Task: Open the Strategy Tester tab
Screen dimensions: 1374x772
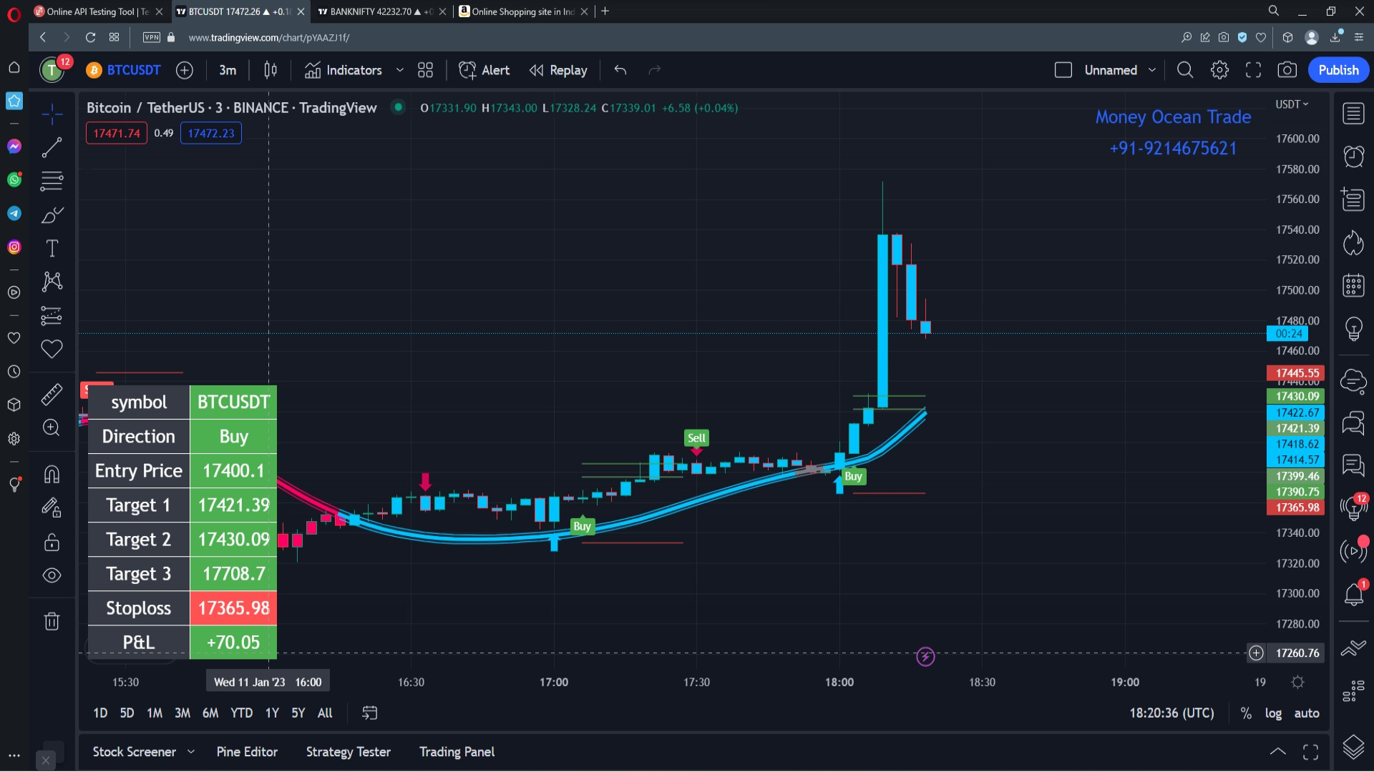Action: [x=349, y=752]
